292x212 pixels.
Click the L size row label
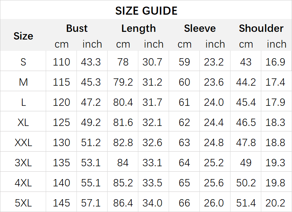tap(23, 102)
